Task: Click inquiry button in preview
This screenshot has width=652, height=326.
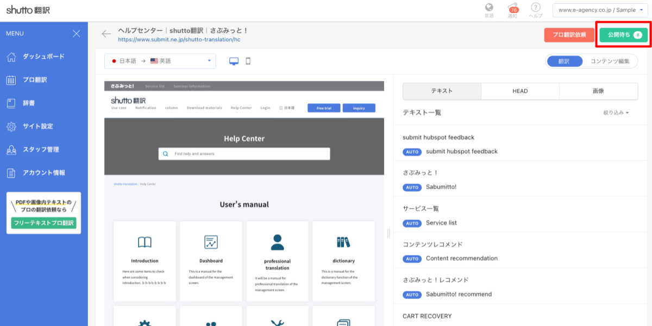Action: click(359, 108)
